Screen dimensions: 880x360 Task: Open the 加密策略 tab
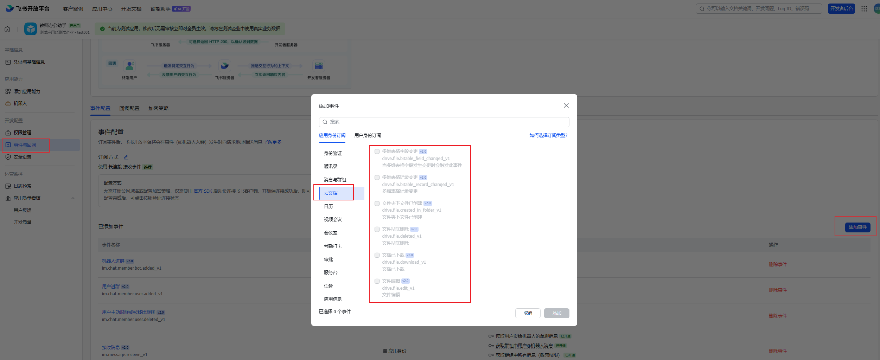point(159,108)
